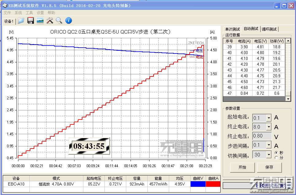296x195 pixels.
Task: Click the 保存 button
Action: tap(269, 167)
